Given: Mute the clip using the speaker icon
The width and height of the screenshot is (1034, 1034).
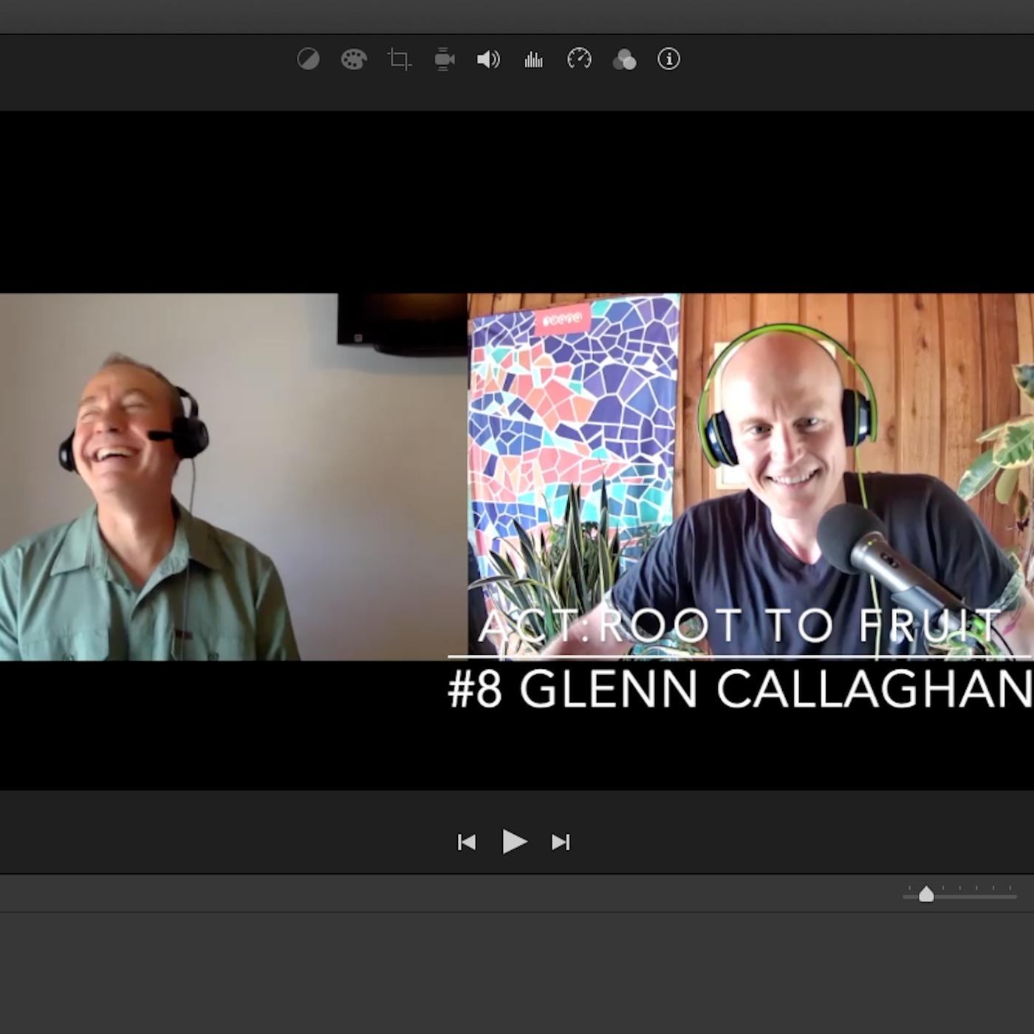Looking at the screenshot, I should (489, 61).
